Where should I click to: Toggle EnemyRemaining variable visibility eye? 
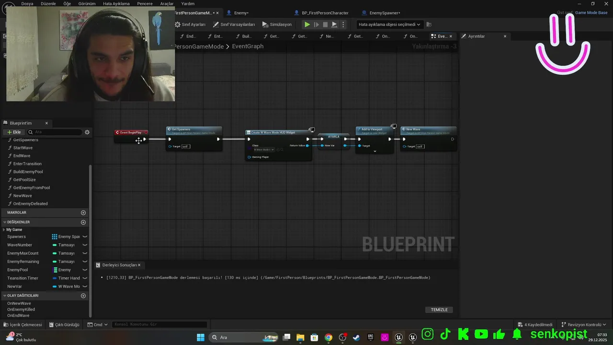point(85,262)
